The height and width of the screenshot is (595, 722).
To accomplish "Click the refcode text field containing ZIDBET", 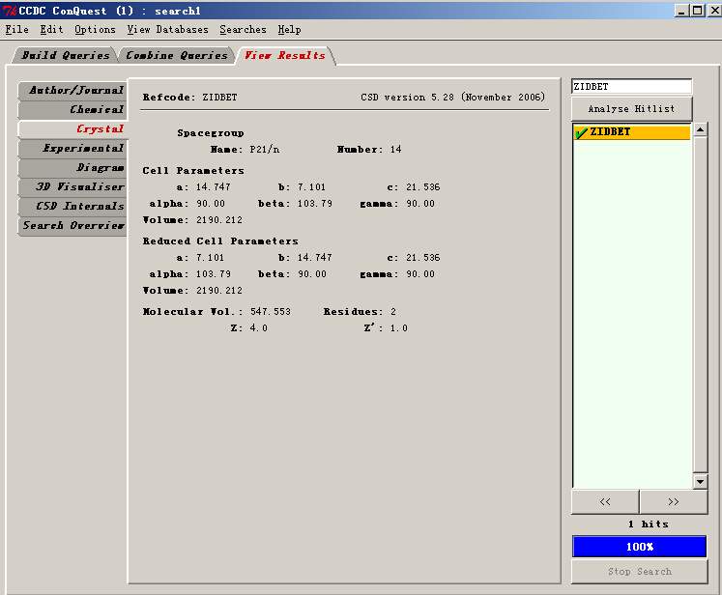I will coord(631,87).
